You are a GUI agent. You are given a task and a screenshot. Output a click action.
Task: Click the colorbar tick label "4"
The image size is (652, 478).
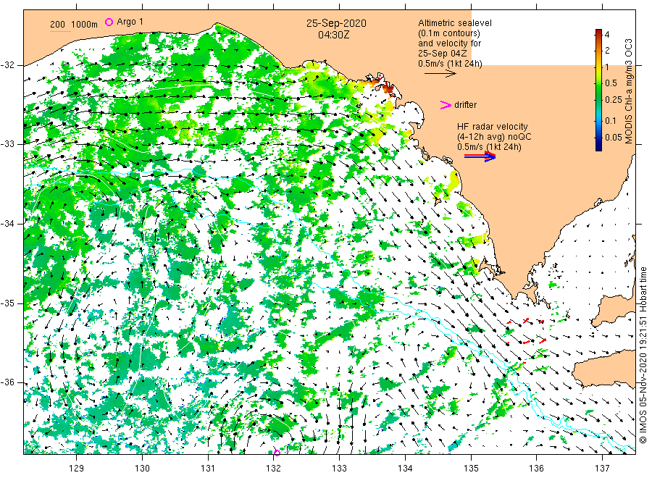pyautogui.click(x=607, y=35)
